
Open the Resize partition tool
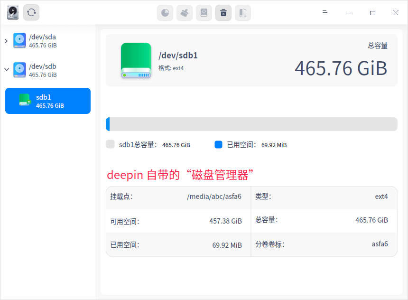pyautogui.click(x=243, y=13)
